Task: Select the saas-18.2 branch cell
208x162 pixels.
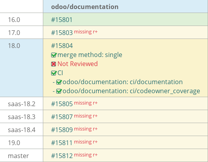Action: (x=22, y=103)
